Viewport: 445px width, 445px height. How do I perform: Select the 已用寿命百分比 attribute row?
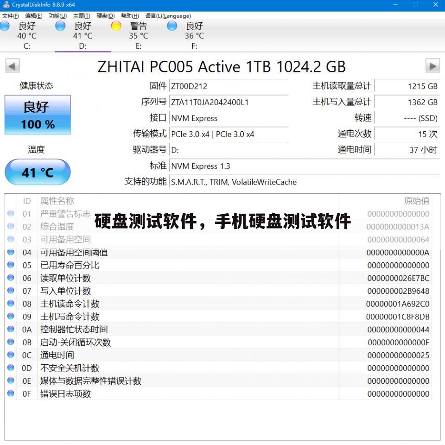pos(218,265)
